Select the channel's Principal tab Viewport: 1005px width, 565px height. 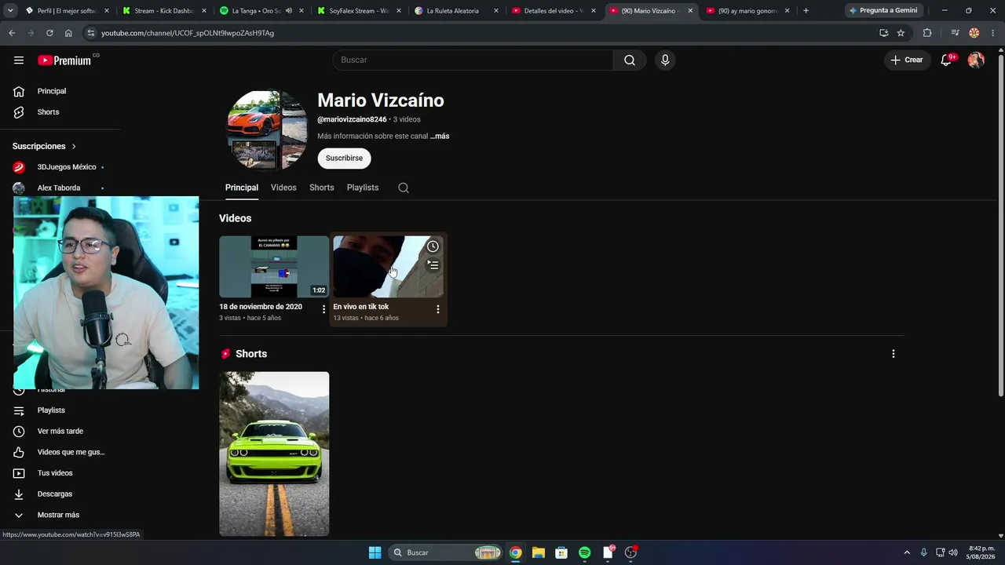pos(242,188)
